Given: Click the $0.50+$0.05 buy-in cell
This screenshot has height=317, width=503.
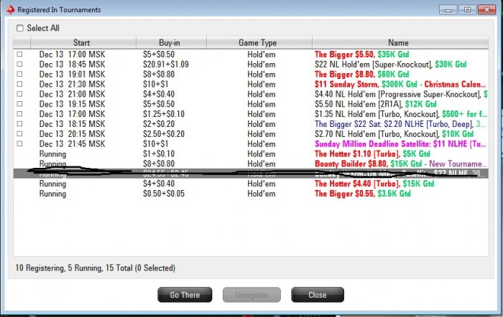Looking at the screenshot, I should pyautogui.click(x=164, y=194).
